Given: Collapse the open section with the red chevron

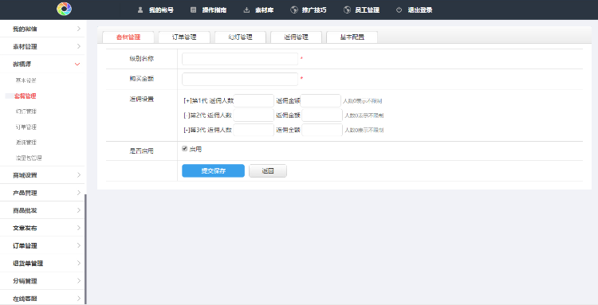Looking at the screenshot, I should [x=77, y=64].
